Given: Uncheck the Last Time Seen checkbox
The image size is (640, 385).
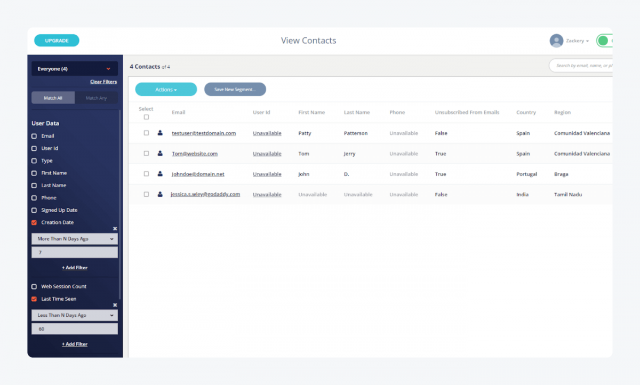Looking at the screenshot, I should pos(34,299).
